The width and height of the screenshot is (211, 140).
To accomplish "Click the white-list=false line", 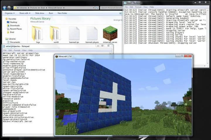I will pos(13,88).
